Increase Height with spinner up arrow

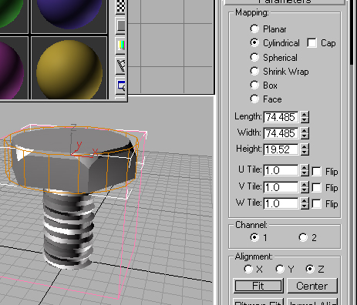[x=305, y=146]
